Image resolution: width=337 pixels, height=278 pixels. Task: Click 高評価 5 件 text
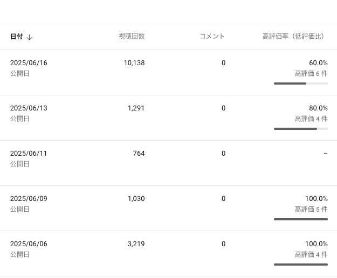[x=311, y=210]
